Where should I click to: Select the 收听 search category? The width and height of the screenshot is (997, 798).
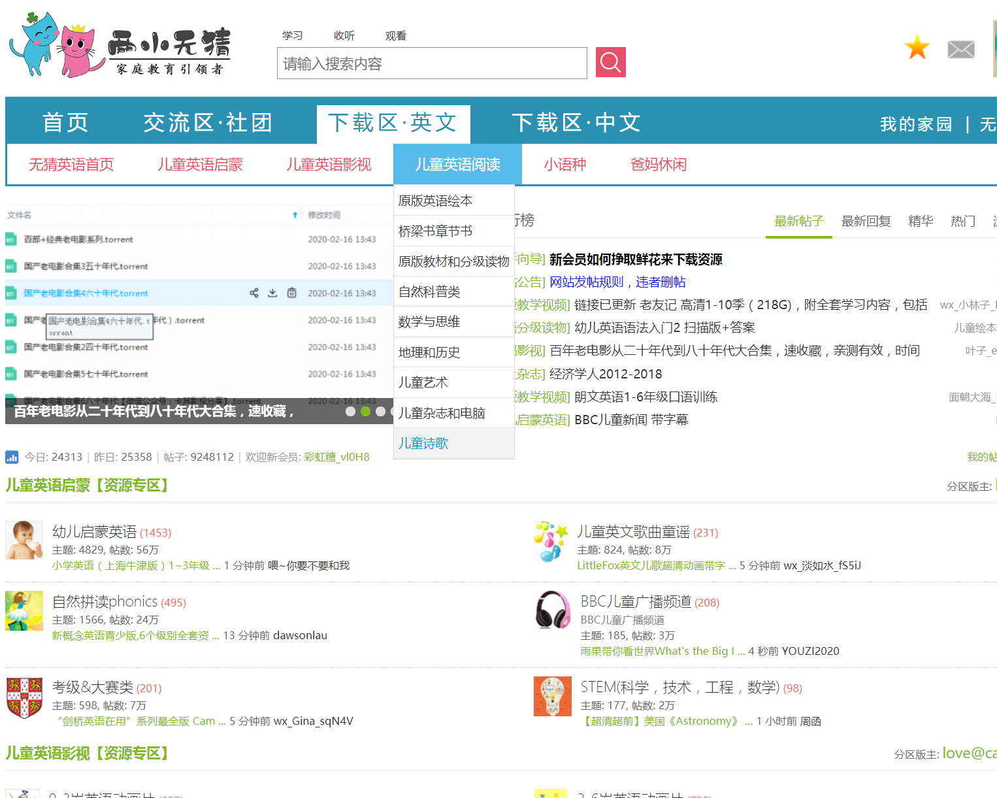(x=344, y=35)
